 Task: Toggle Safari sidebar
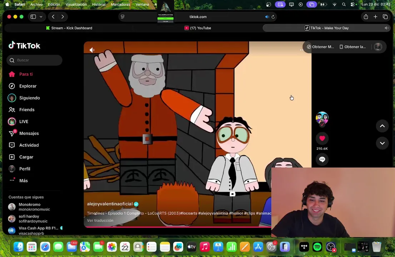coord(33,17)
